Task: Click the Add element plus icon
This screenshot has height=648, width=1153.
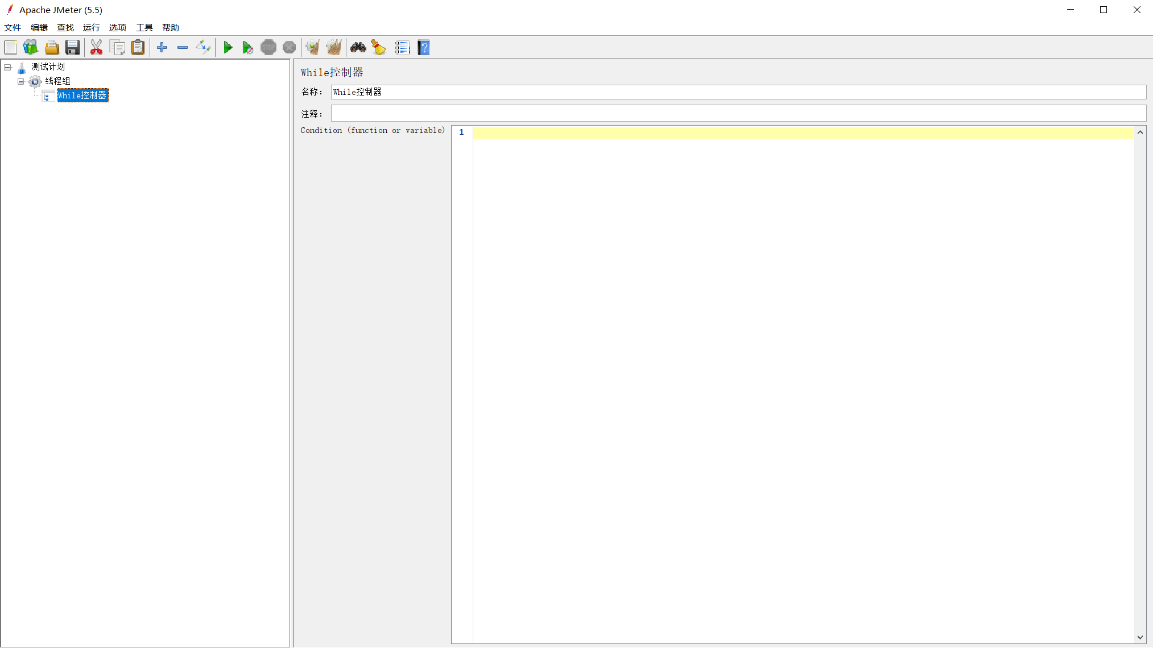Action: point(162,48)
